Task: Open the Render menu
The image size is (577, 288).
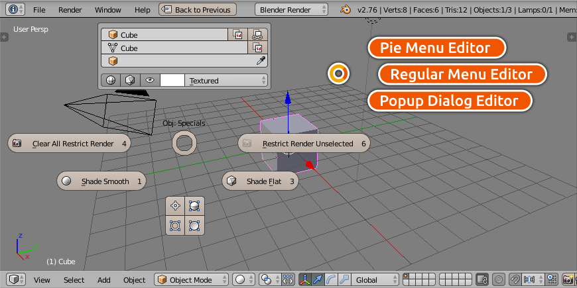Action: tap(70, 10)
